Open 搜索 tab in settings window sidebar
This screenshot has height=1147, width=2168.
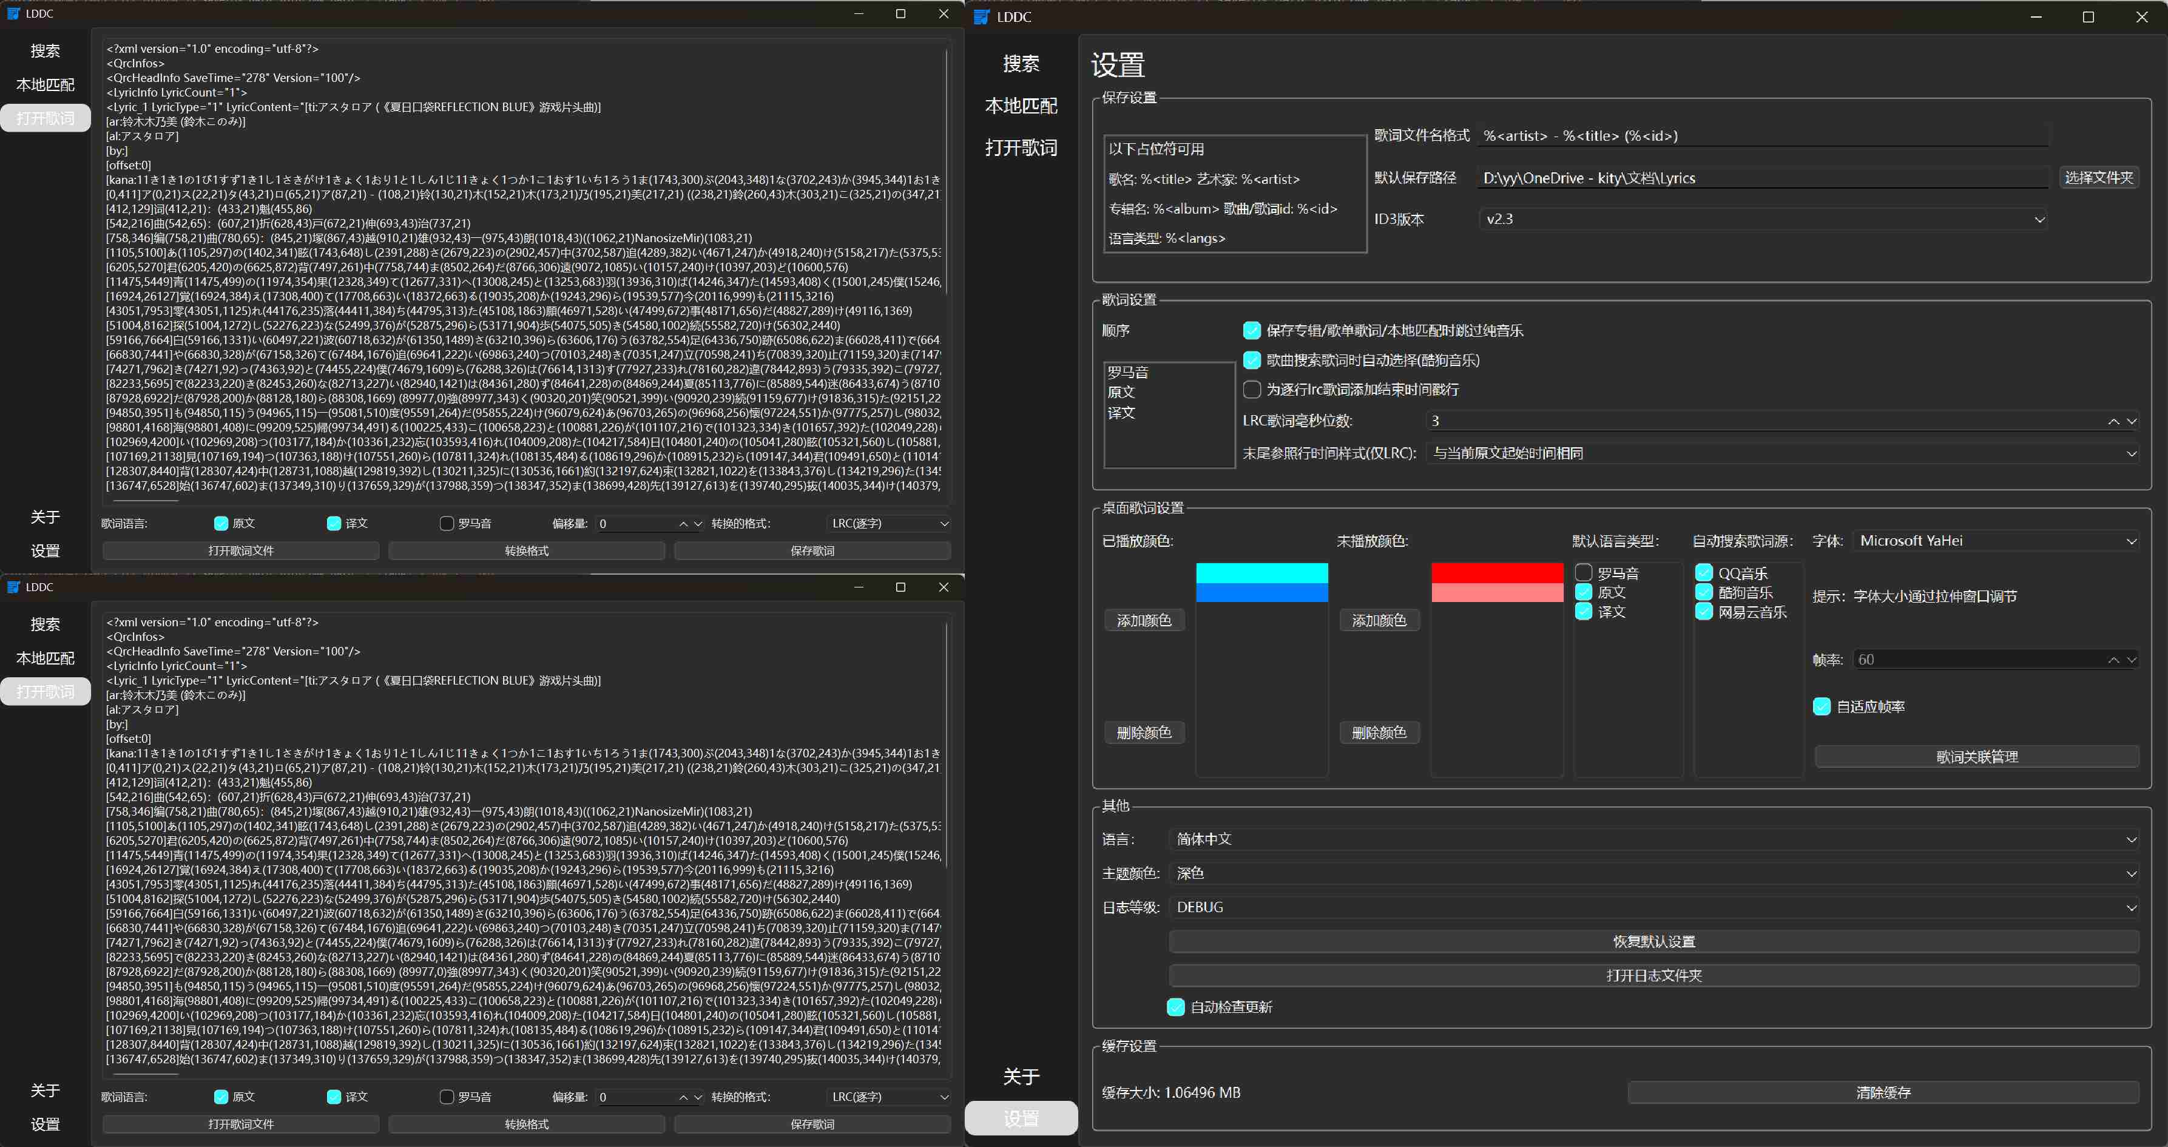click(x=1021, y=64)
